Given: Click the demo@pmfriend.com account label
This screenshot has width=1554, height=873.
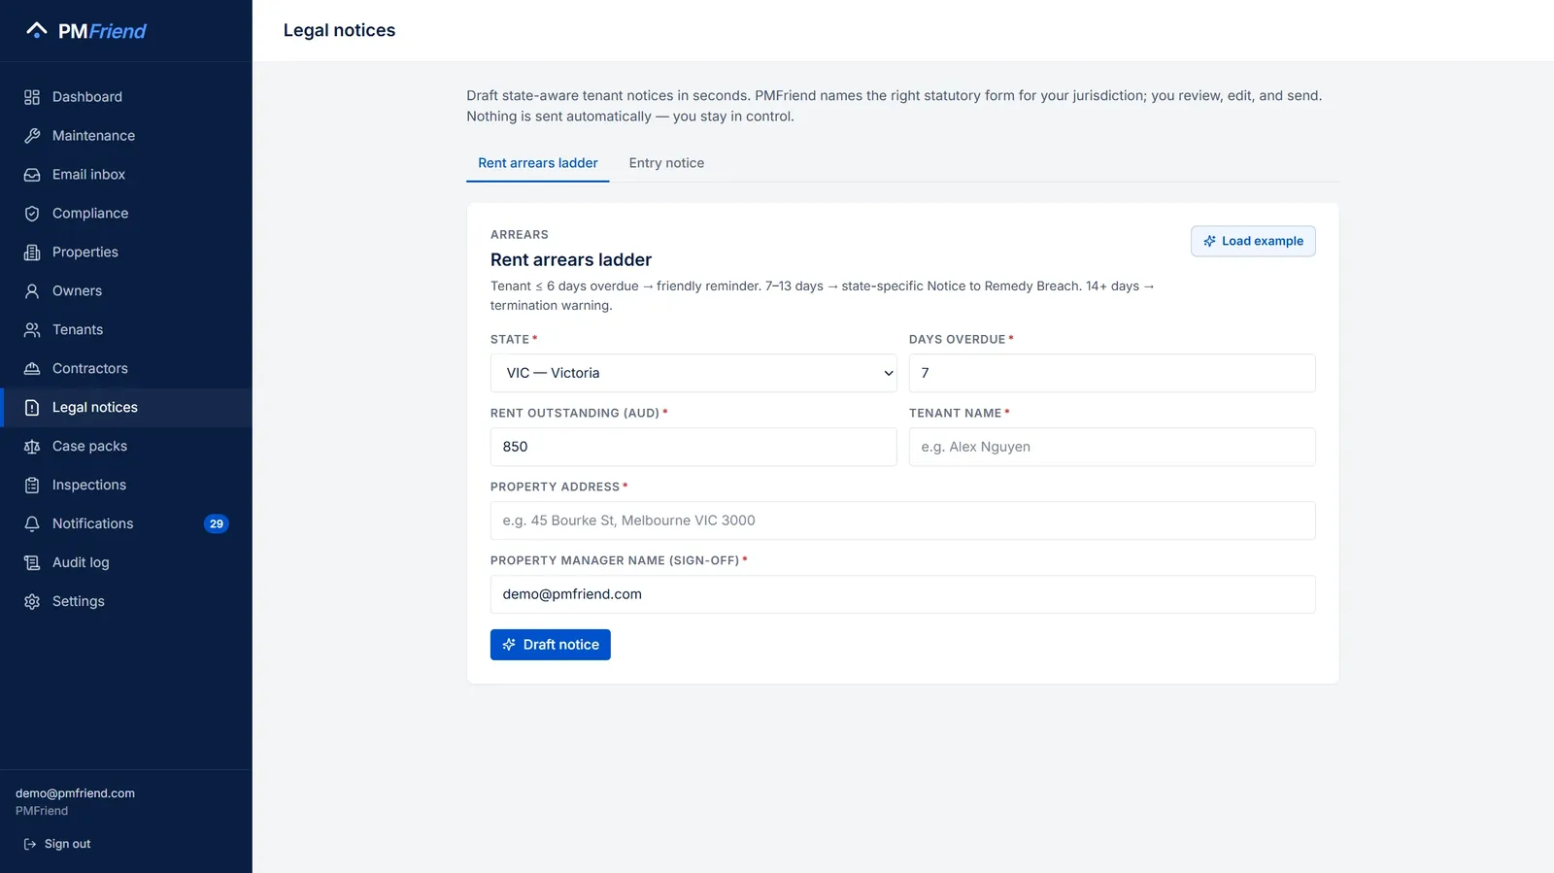Looking at the screenshot, I should pos(76,793).
